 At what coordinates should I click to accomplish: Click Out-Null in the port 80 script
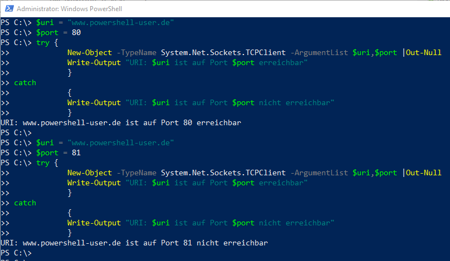pyautogui.click(x=424, y=53)
